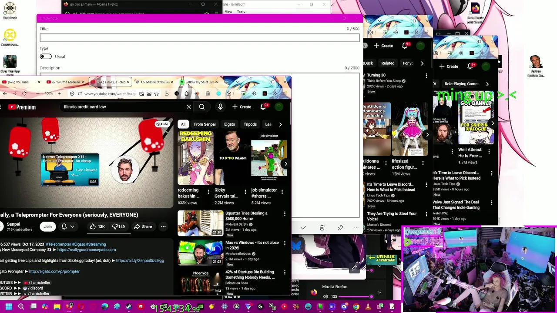Click the Share button under the video
This screenshot has width=557, height=313.
143,226
